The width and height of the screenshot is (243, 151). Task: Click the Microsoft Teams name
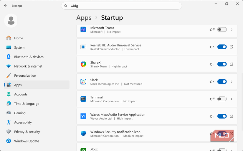point(102,28)
